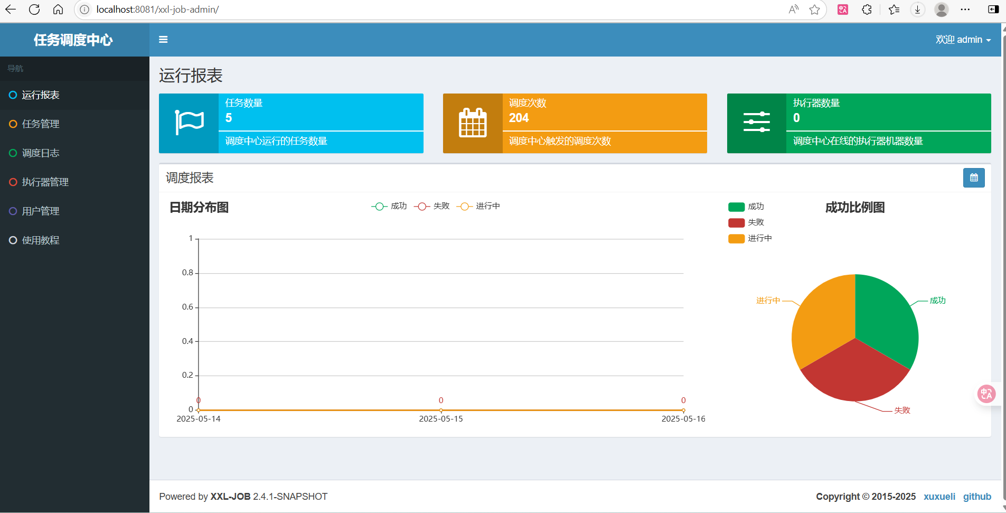The width and height of the screenshot is (1006, 513).
Task: Click the 日期分布图 chart title
Action: click(x=199, y=207)
